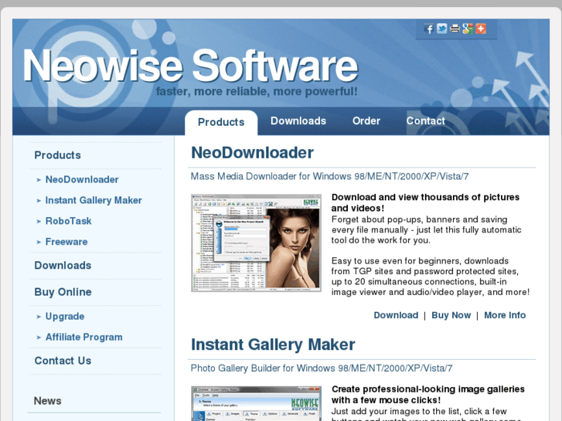Go to the Order tab
Screen dimensions: 562x421
coord(366,121)
